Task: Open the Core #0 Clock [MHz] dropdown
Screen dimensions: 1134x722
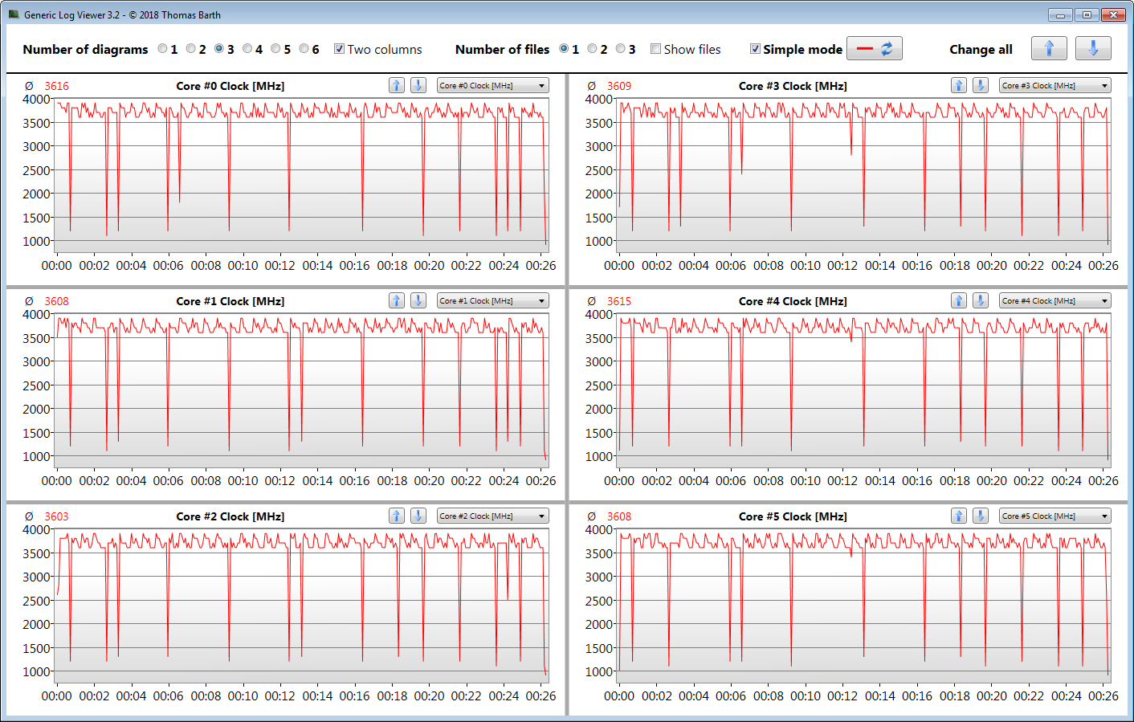Action: coord(493,85)
